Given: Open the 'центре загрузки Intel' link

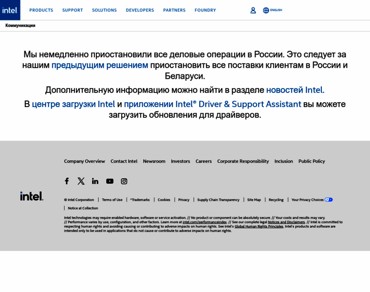Looking at the screenshot, I should point(74,104).
